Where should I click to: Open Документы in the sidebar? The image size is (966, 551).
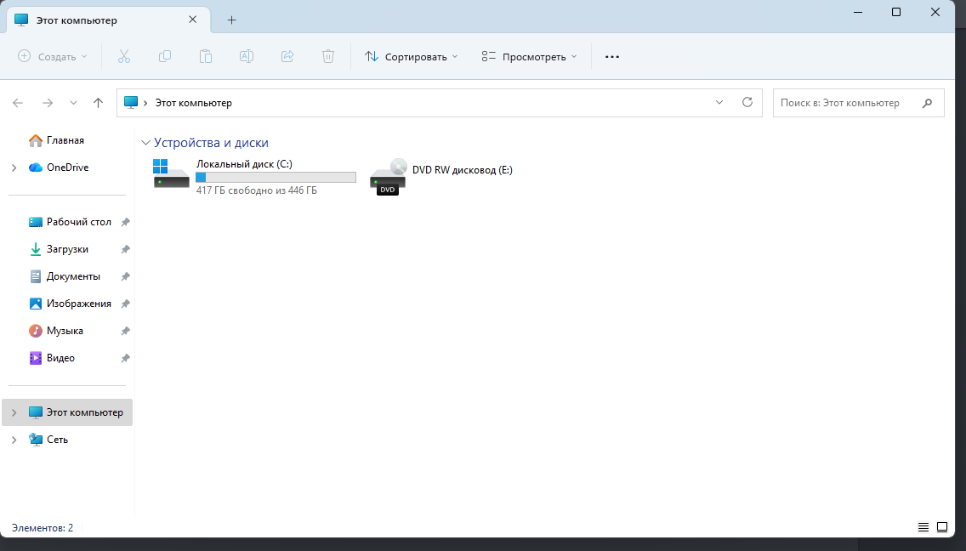(x=65, y=276)
